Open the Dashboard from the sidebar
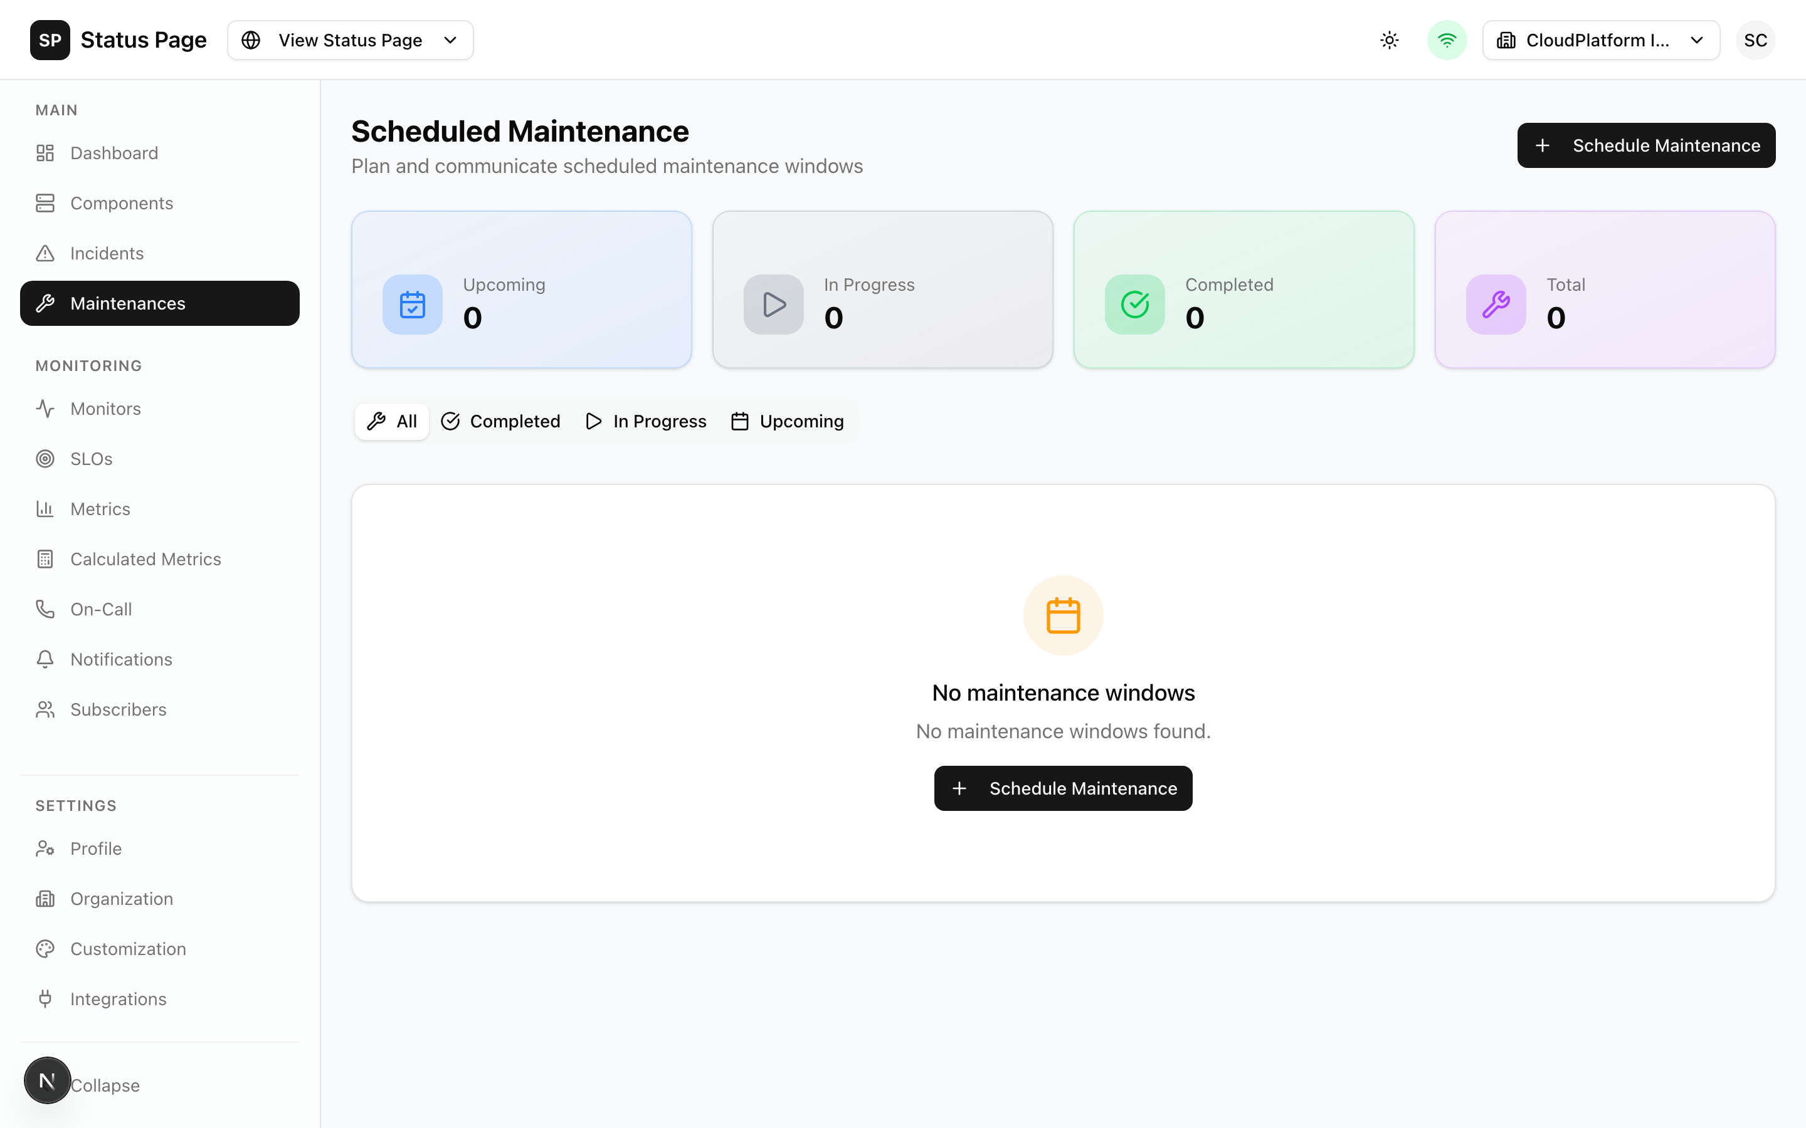The width and height of the screenshot is (1806, 1128). click(x=114, y=152)
